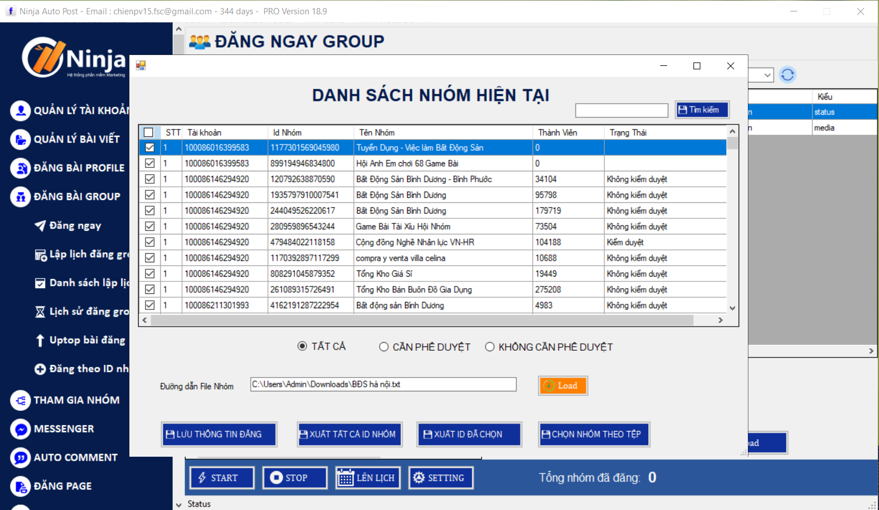
Task: Click CHỌN NHÓM THEO TỆP button
Action: [x=594, y=434]
